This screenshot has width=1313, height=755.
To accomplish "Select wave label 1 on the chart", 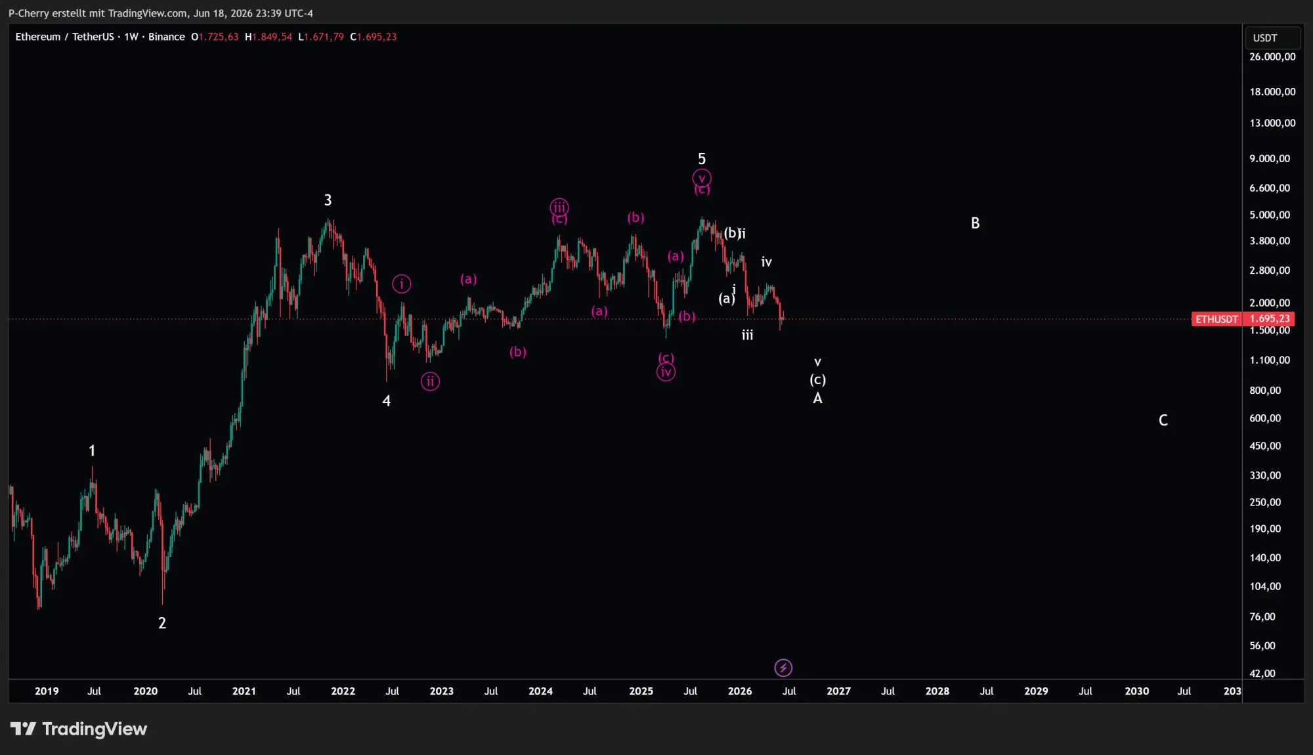I will point(92,450).
